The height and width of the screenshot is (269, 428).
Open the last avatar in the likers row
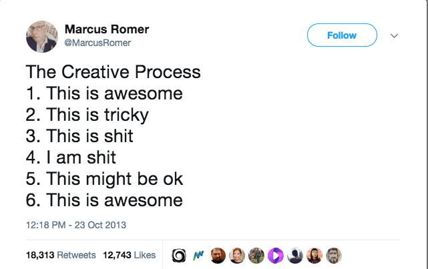tap(334, 255)
